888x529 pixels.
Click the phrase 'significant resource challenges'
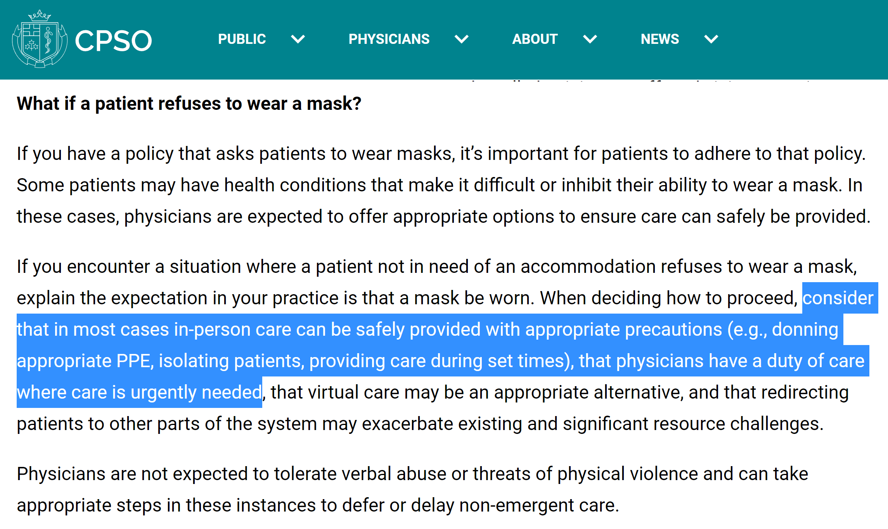tap(693, 424)
